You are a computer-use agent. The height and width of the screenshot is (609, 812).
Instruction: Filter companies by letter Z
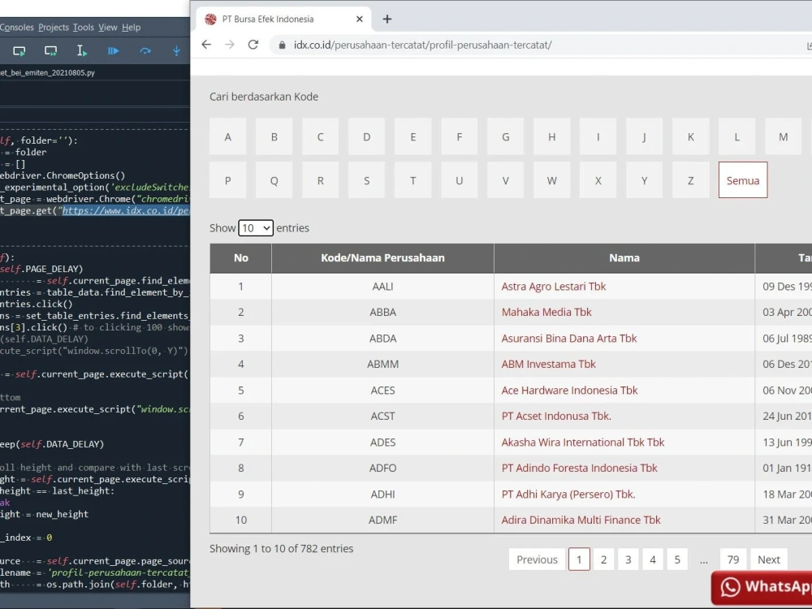(690, 180)
